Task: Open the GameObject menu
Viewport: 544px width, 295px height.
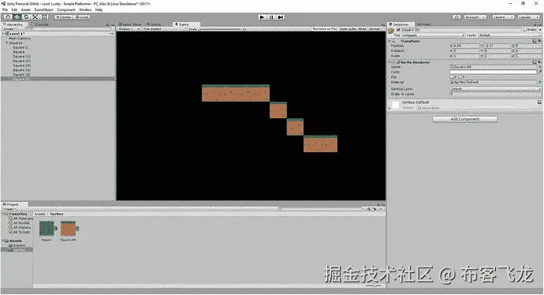Action: click(43, 9)
